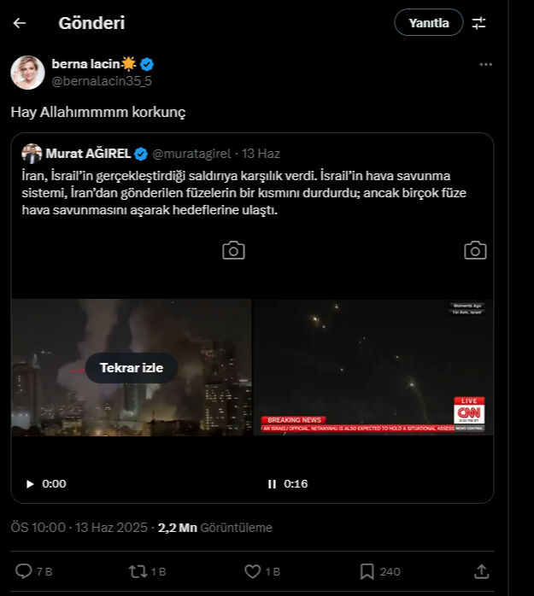Click the @bernalacin35_5 handle link

pos(102,81)
